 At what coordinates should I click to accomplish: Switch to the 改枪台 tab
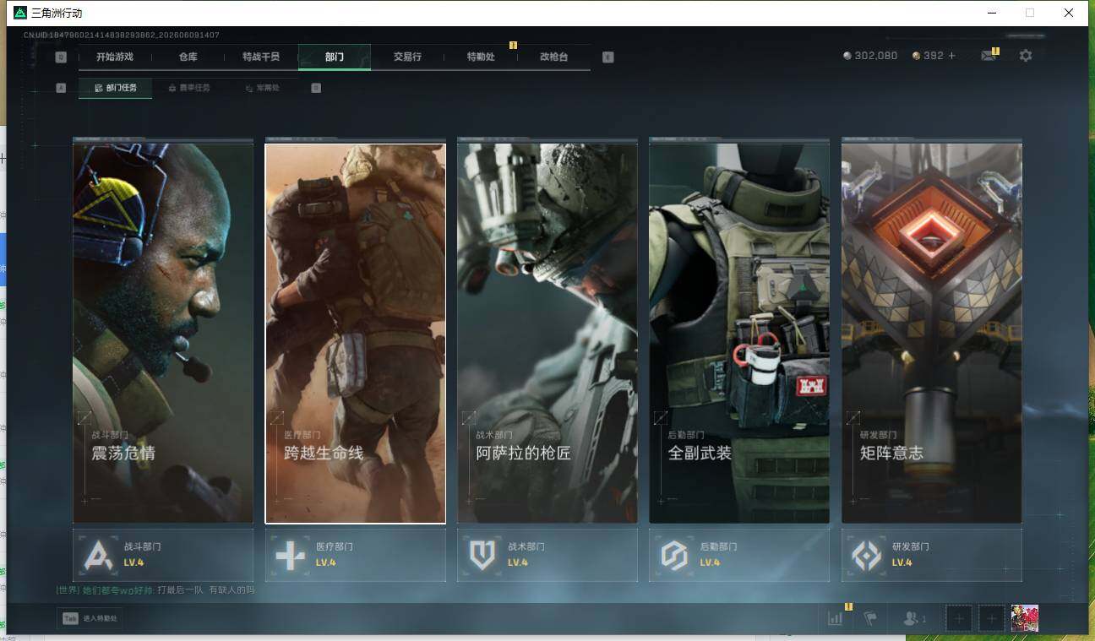click(554, 57)
